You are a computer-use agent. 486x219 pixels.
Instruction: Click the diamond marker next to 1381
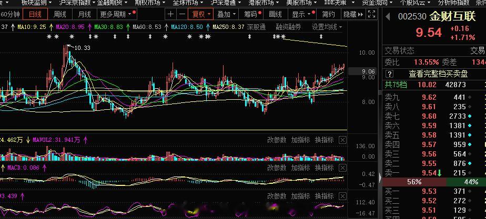point(470,126)
